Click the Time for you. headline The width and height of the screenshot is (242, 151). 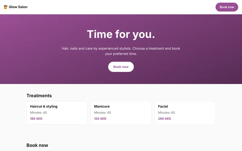click(121, 34)
